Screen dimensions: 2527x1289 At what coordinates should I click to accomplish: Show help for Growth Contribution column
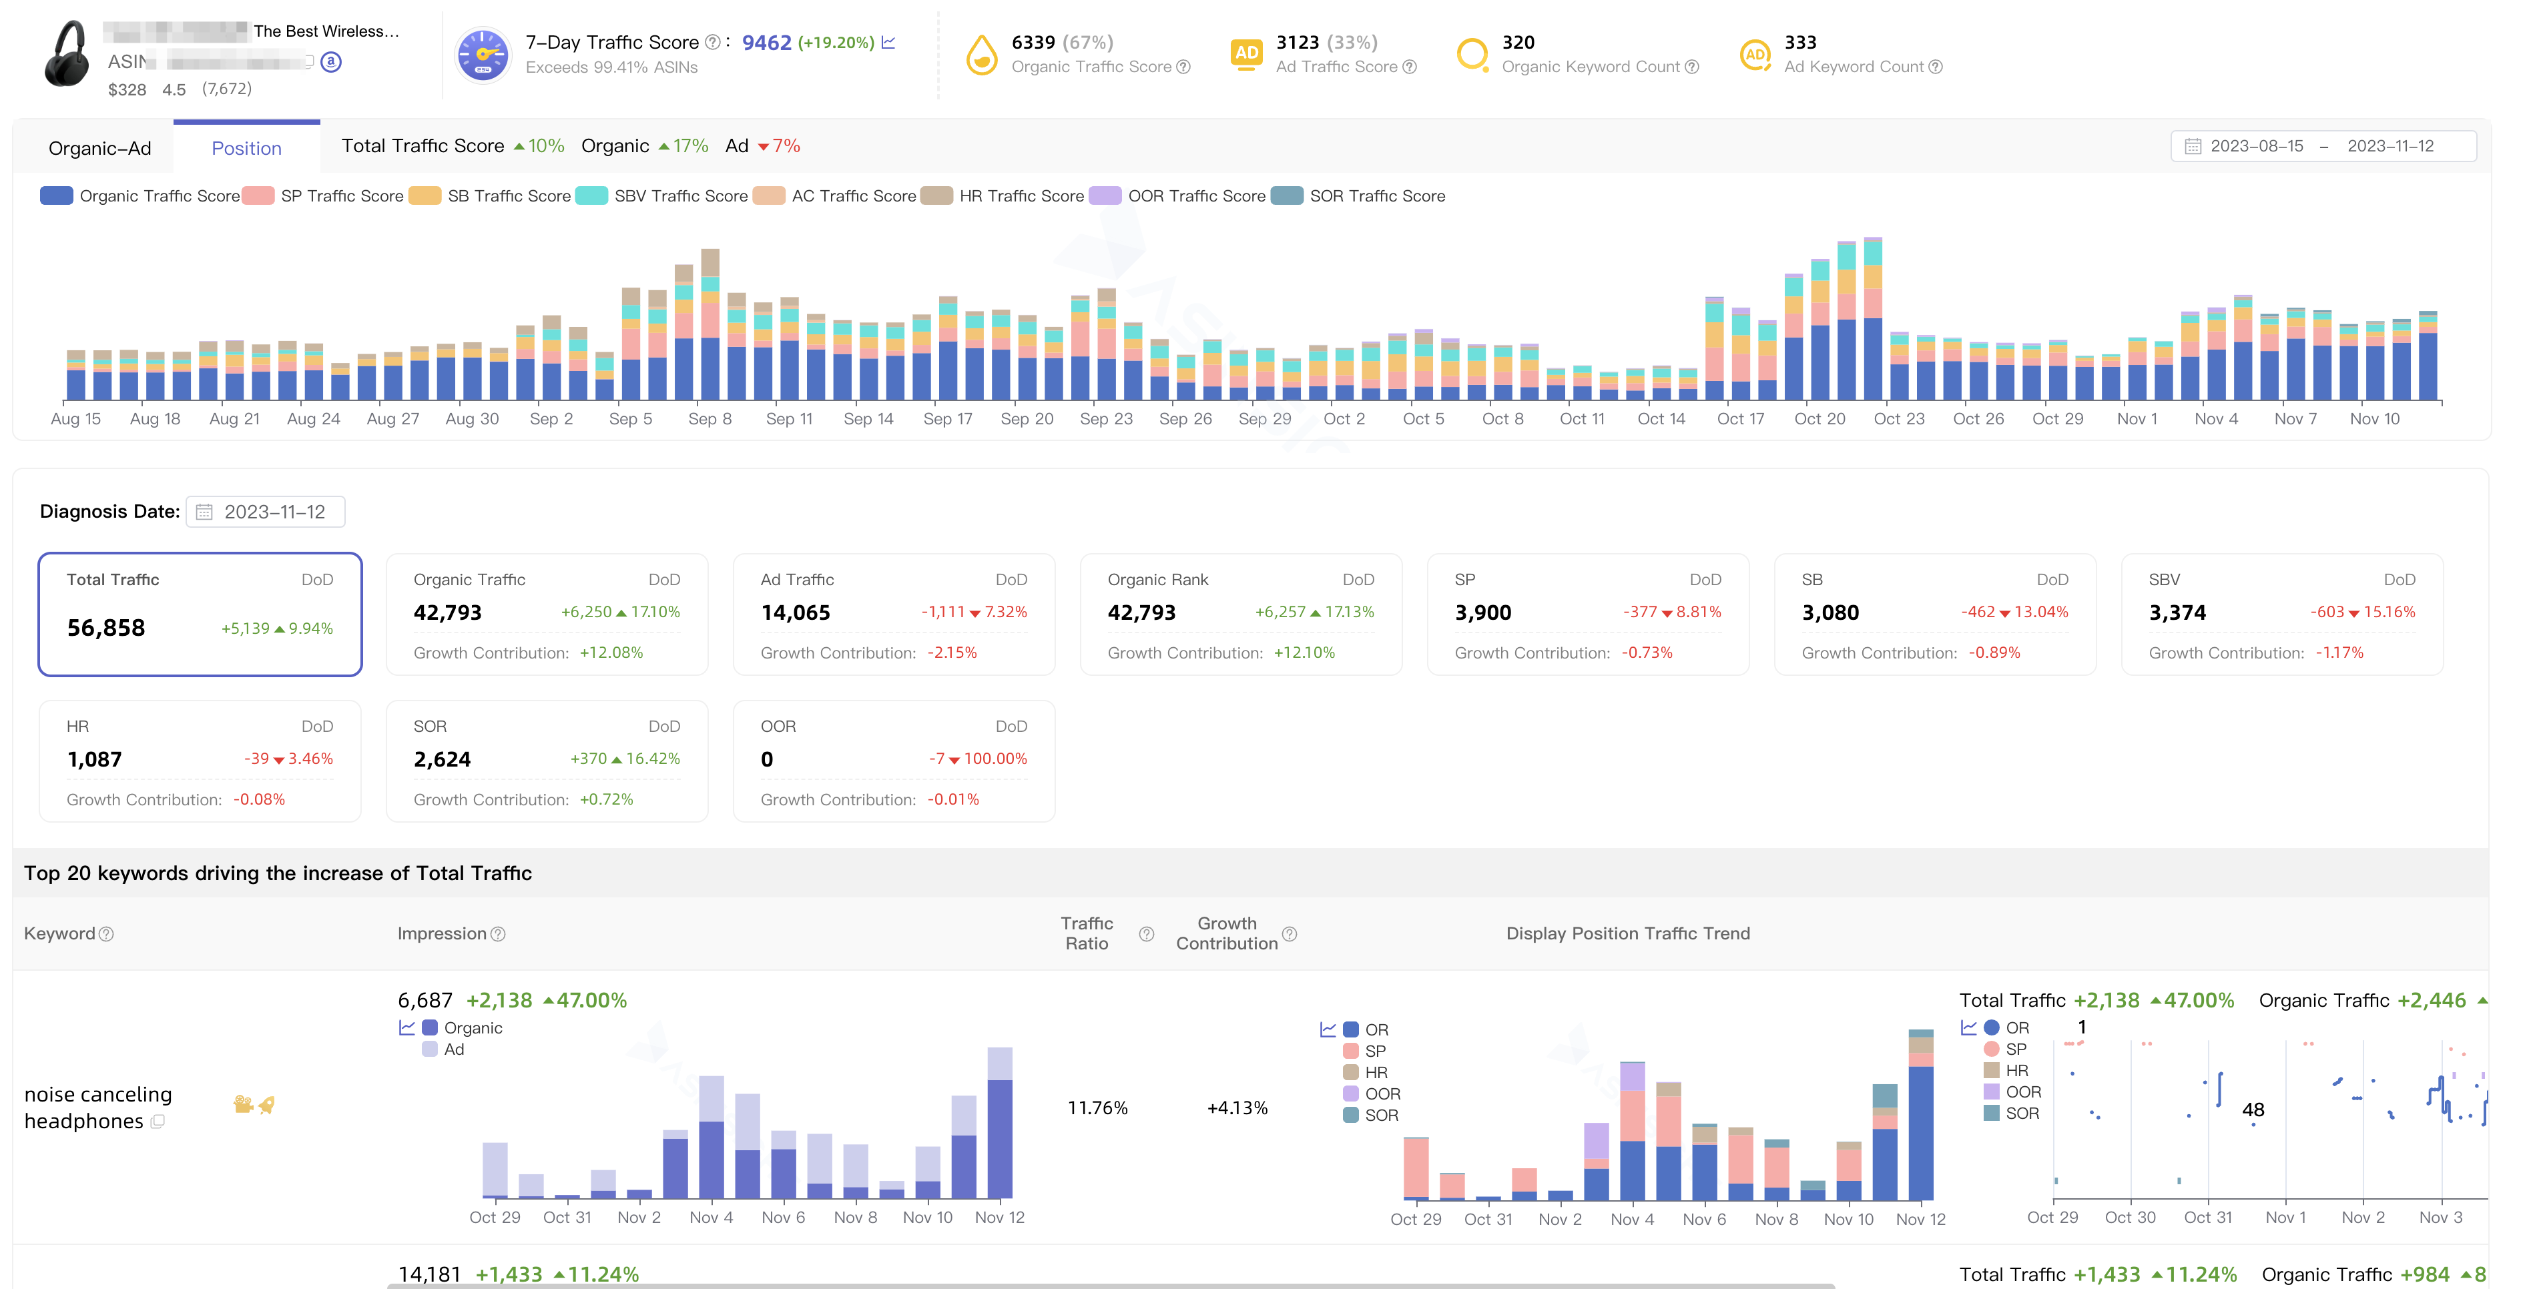pos(1290,934)
